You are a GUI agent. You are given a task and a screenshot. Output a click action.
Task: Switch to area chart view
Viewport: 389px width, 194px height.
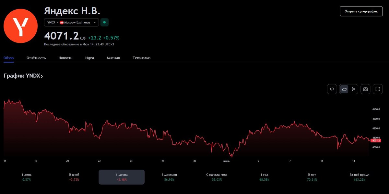pos(344,89)
